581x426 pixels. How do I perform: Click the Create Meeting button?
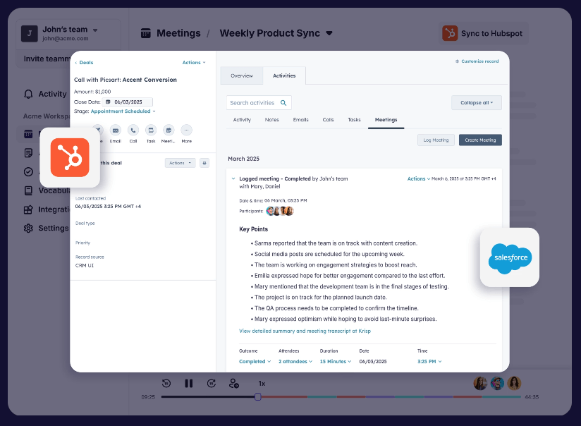tap(480, 140)
